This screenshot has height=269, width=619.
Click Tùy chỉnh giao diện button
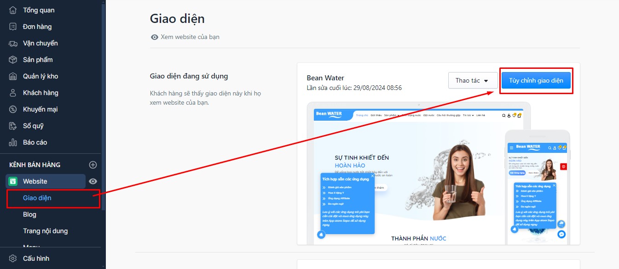(536, 80)
